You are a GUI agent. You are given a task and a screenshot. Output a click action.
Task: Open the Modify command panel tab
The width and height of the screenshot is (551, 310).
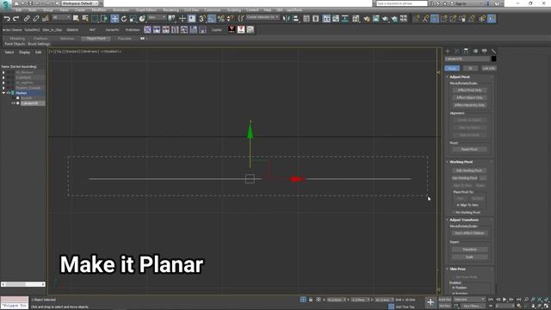click(x=457, y=52)
